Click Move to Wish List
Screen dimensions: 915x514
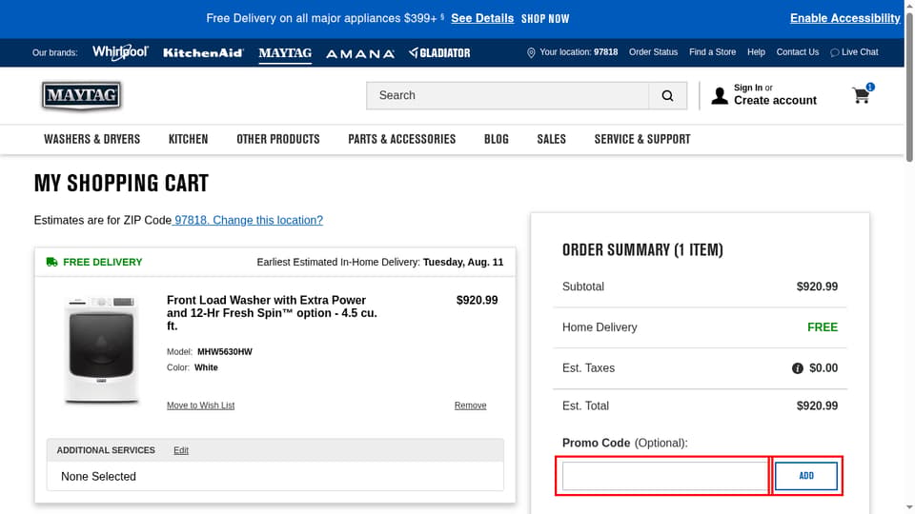(x=201, y=405)
